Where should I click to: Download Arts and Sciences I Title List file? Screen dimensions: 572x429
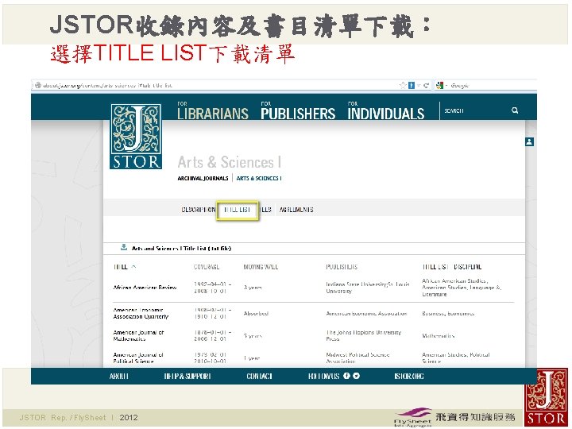pyautogui.click(x=181, y=249)
